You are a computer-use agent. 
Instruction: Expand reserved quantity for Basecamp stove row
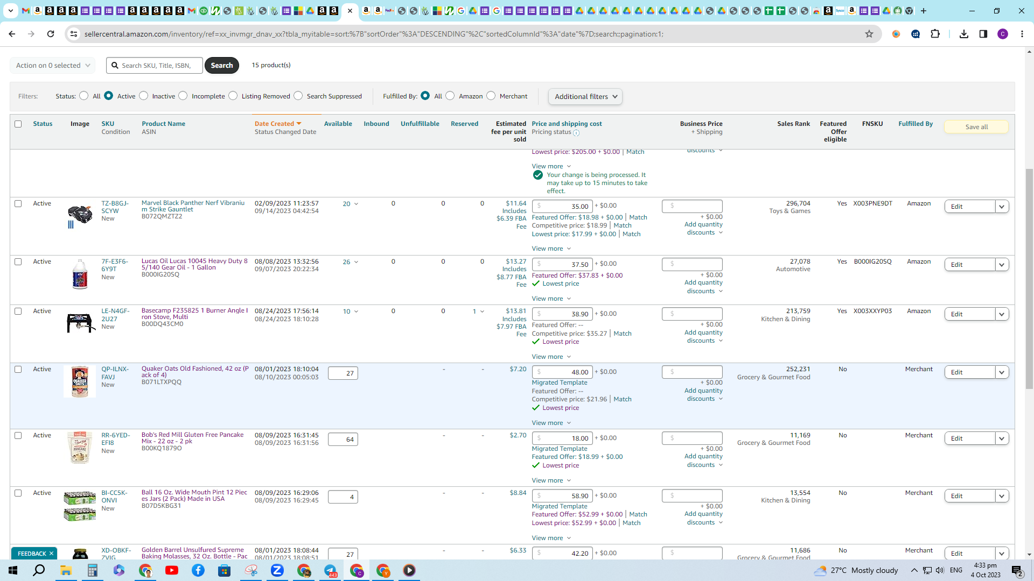pos(478,311)
